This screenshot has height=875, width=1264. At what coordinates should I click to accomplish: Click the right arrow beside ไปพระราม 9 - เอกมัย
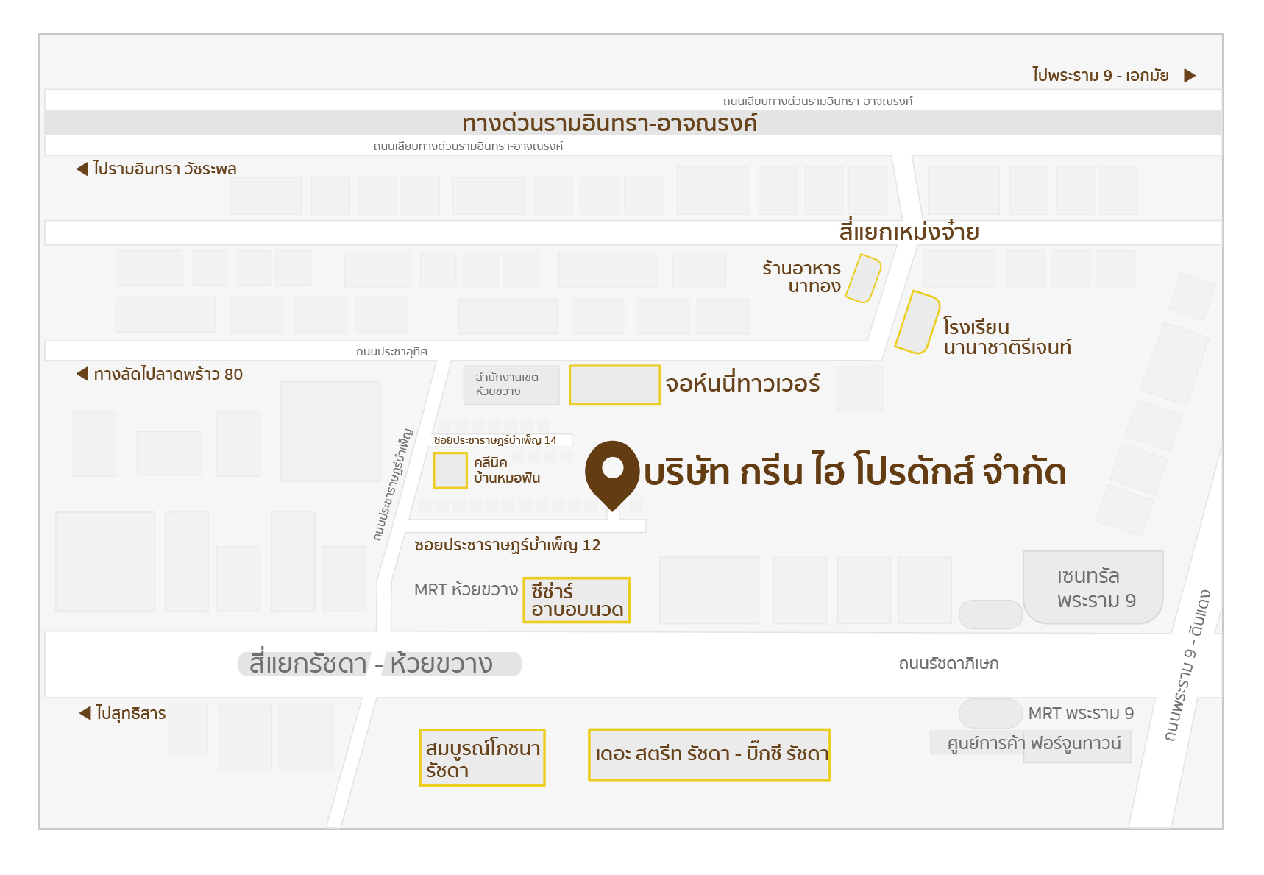1190,76
